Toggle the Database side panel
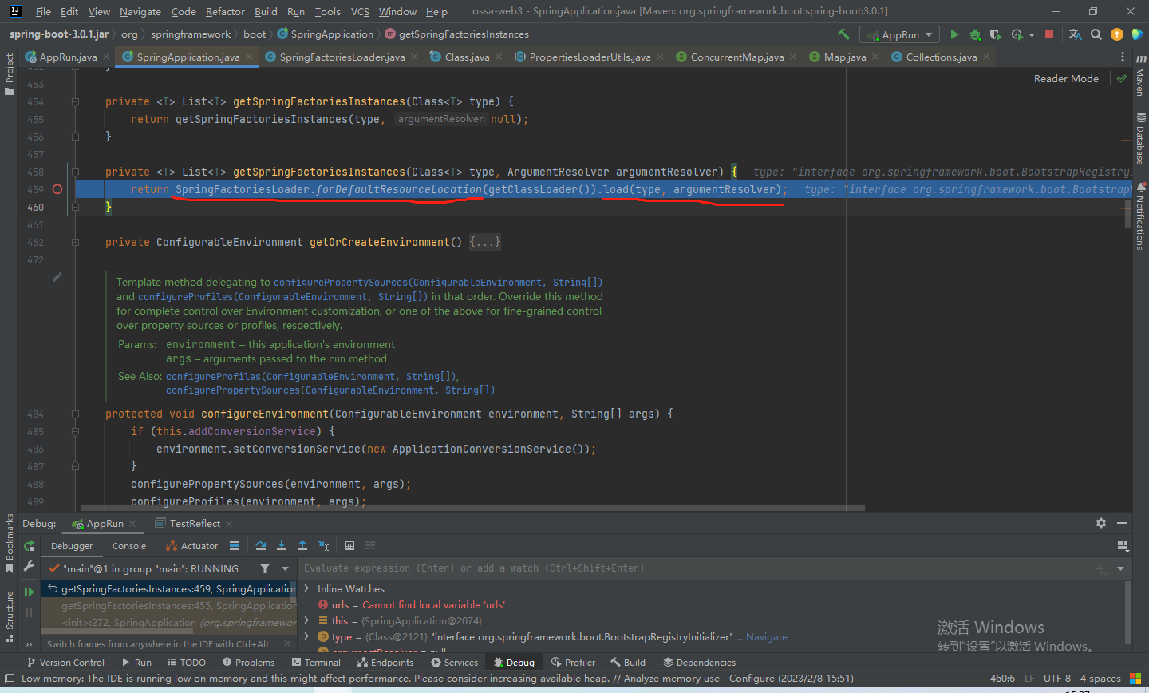The width and height of the screenshot is (1149, 693). pos(1140,138)
